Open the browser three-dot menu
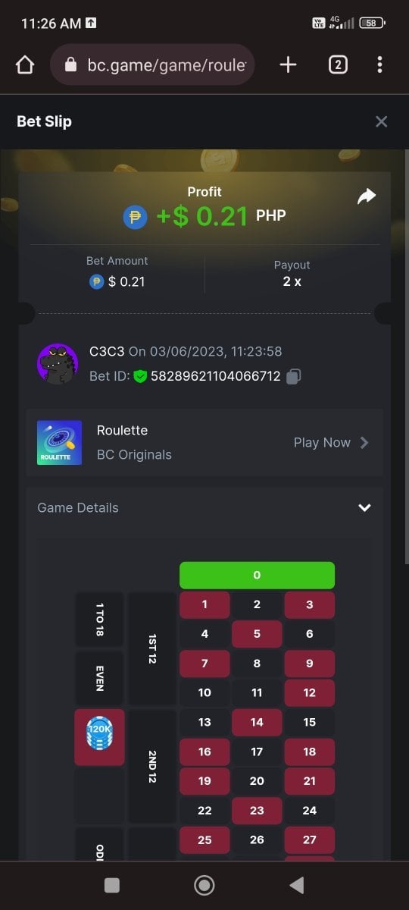The image size is (409, 910). pos(379,64)
